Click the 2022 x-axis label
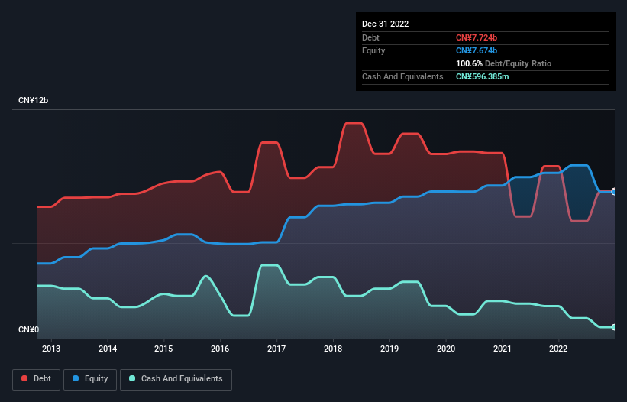Viewport: 627px width, 402px height. (x=558, y=349)
